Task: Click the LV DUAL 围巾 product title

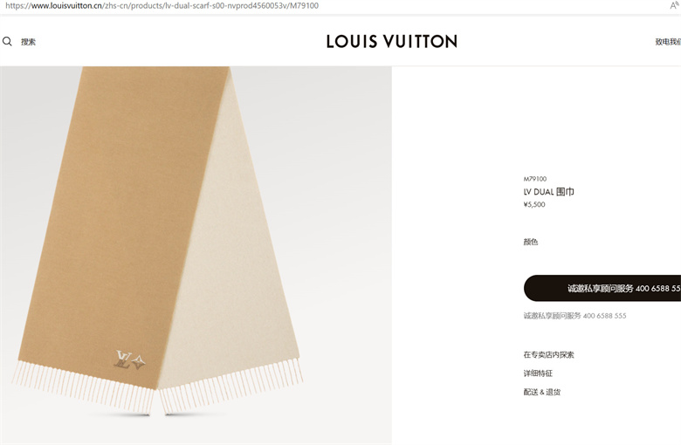Action: point(548,191)
